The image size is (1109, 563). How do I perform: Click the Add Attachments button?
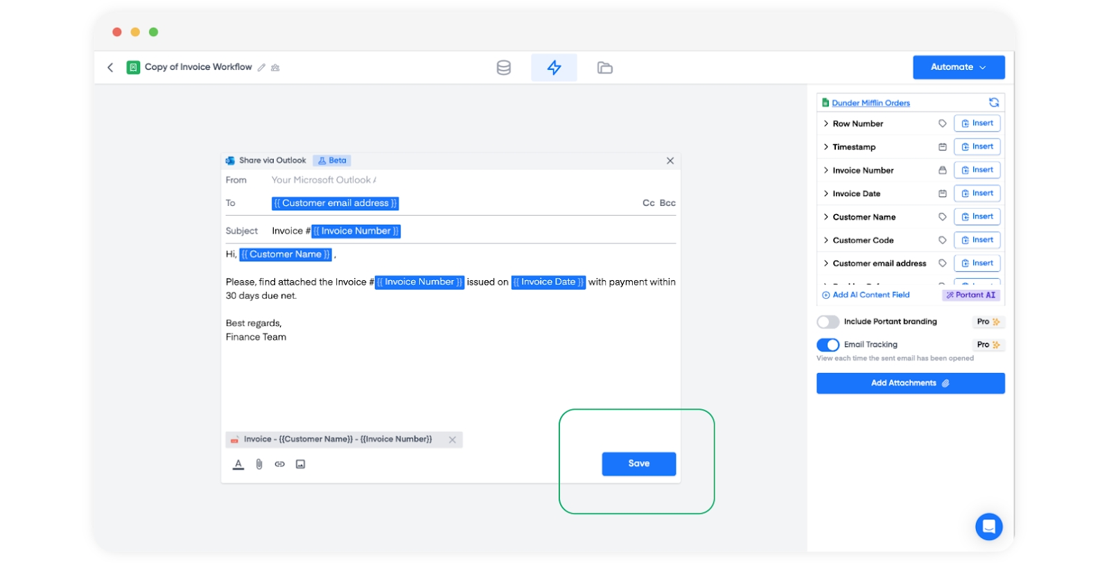pyautogui.click(x=910, y=383)
